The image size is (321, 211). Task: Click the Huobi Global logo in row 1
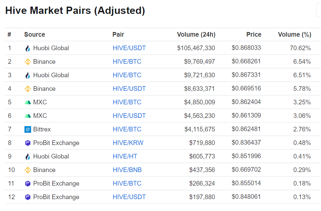(x=28, y=48)
